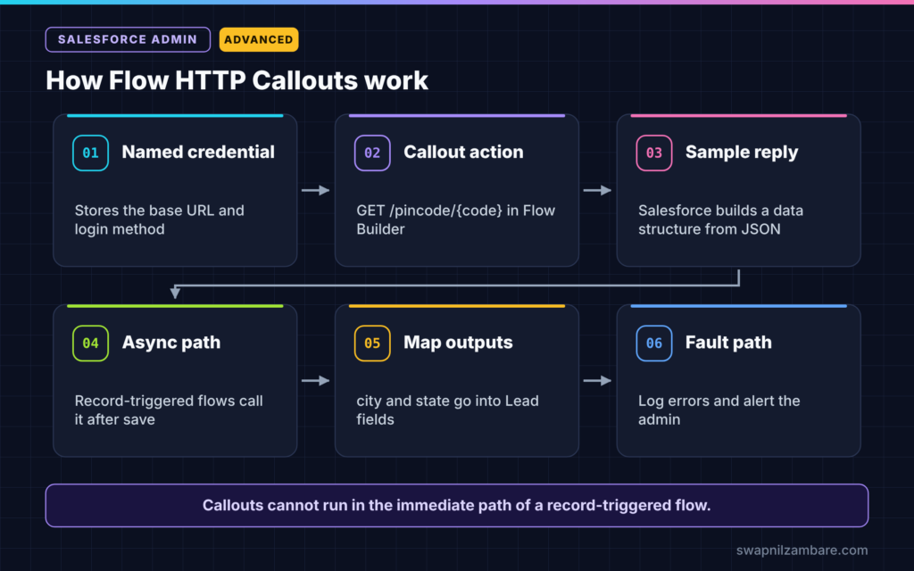Viewport: 914px width, 571px height.
Task: Click "Stores the base URL and login method" text
Action: [x=159, y=219]
